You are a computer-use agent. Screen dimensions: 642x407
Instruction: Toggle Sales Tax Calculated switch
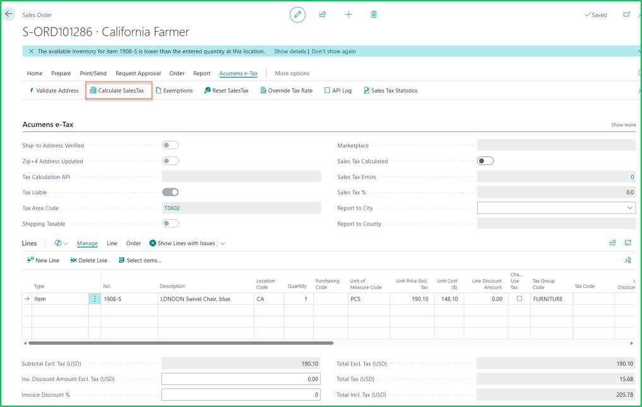(x=485, y=161)
